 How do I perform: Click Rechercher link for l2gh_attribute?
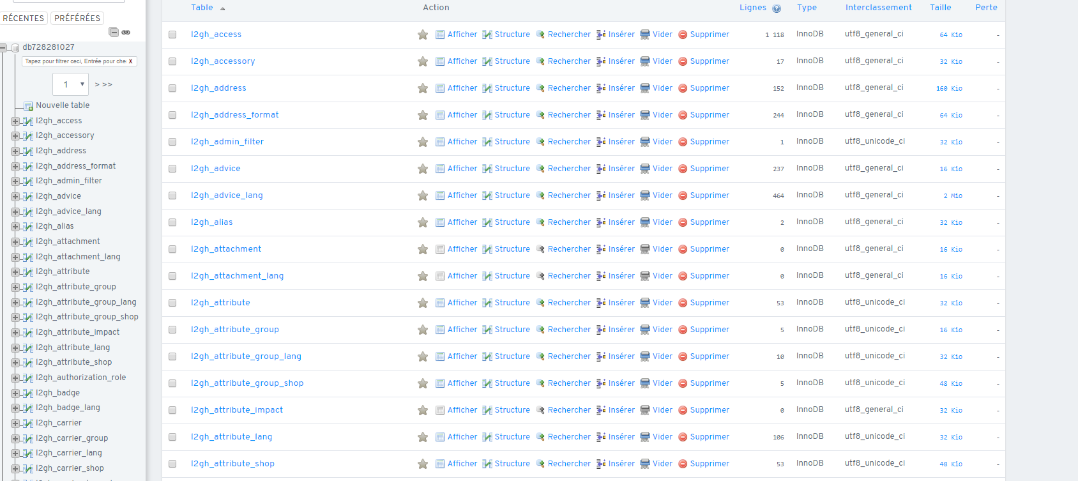(569, 303)
